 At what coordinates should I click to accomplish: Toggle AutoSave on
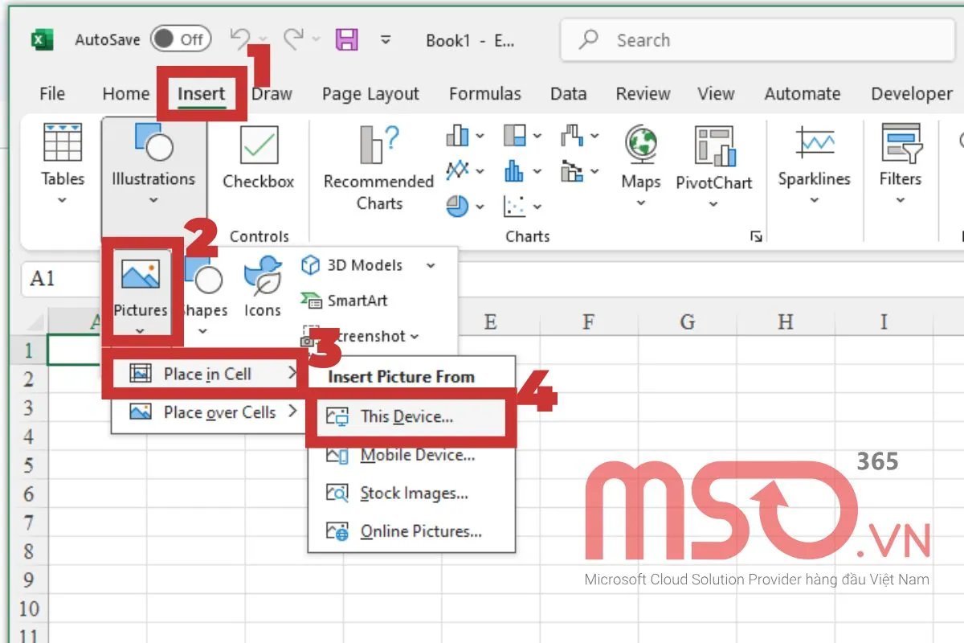[x=181, y=39]
